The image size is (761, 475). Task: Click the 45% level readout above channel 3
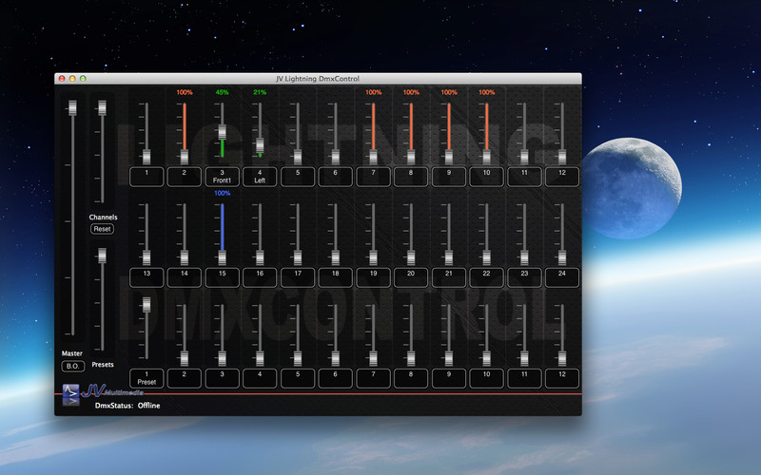[x=223, y=92]
